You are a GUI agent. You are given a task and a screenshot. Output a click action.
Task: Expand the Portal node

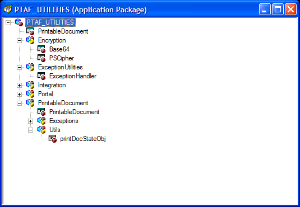point(19,94)
